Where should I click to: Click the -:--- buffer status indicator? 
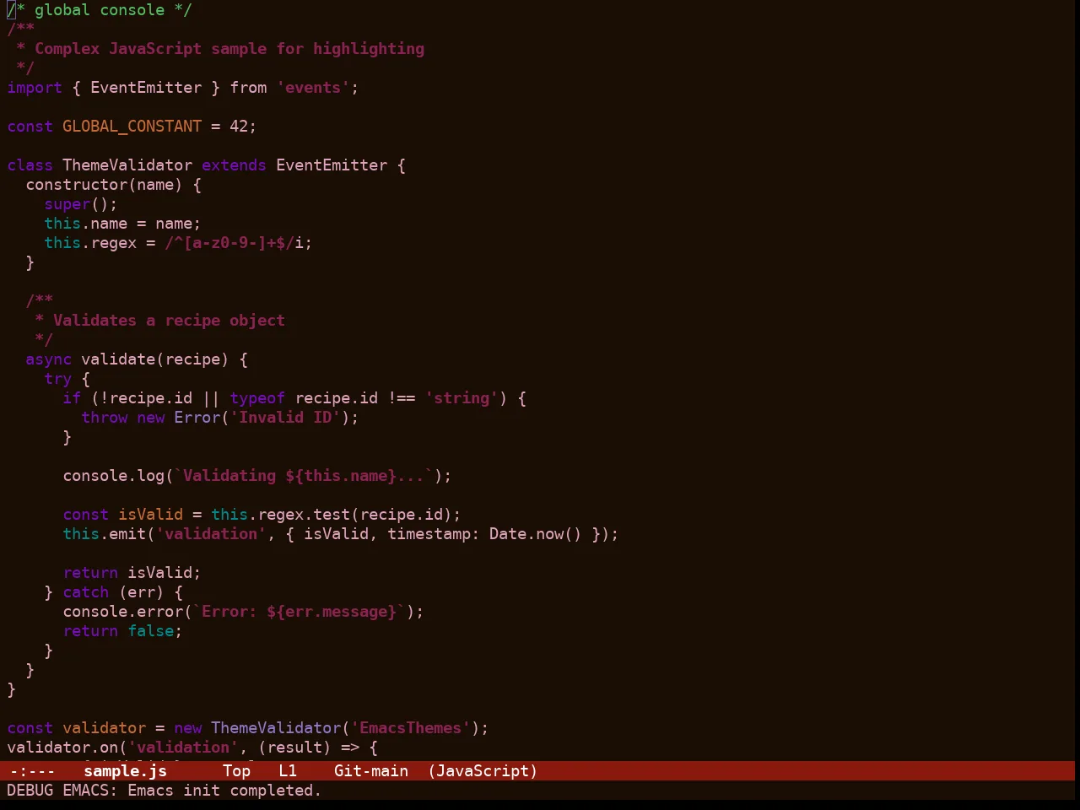coord(32,771)
